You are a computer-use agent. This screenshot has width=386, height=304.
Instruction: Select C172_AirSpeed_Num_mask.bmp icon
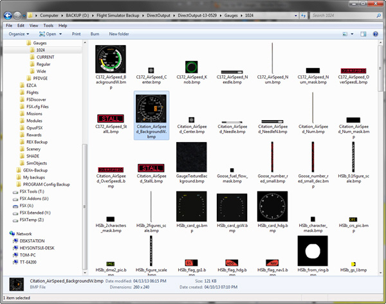tap(313, 71)
